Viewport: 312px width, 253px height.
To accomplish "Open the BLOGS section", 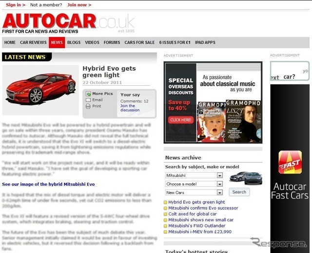I will click(74, 42).
